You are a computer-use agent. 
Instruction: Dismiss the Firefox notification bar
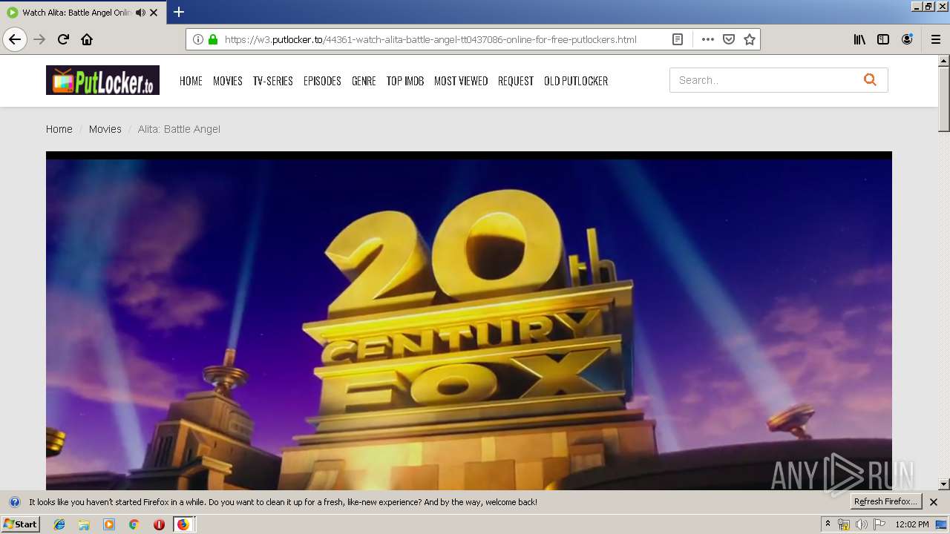coord(934,502)
